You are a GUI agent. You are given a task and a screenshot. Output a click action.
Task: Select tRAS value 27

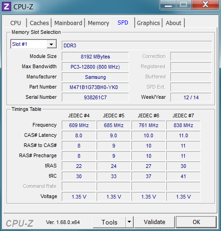click(x=149, y=166)
